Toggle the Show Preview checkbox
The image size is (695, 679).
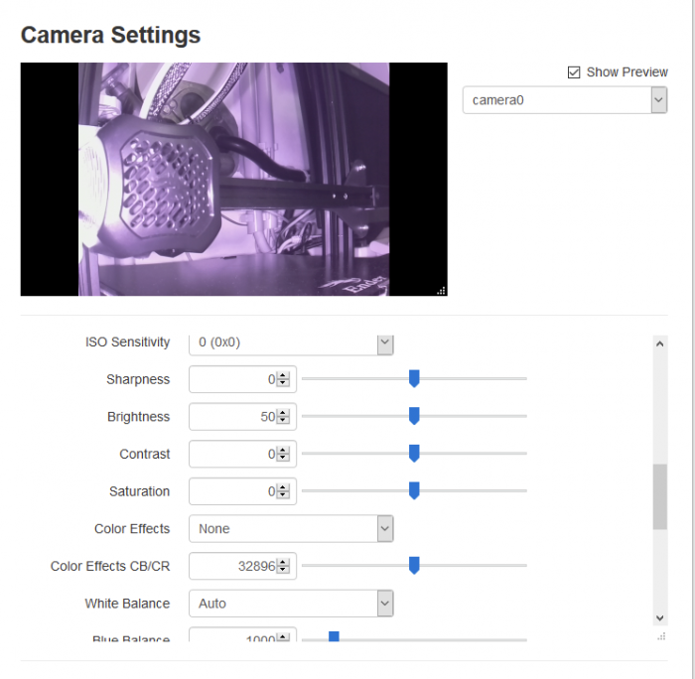point(574,72)
